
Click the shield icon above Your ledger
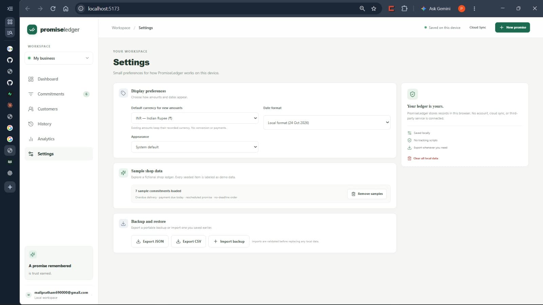(412, 94)
